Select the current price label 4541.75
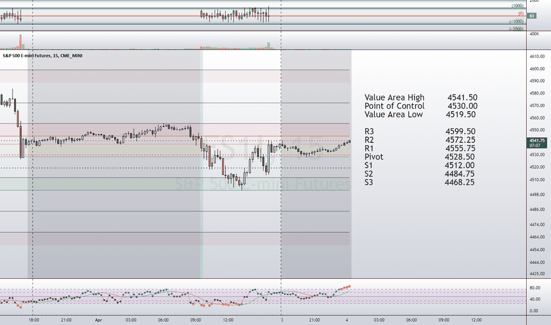 (537, 141)
